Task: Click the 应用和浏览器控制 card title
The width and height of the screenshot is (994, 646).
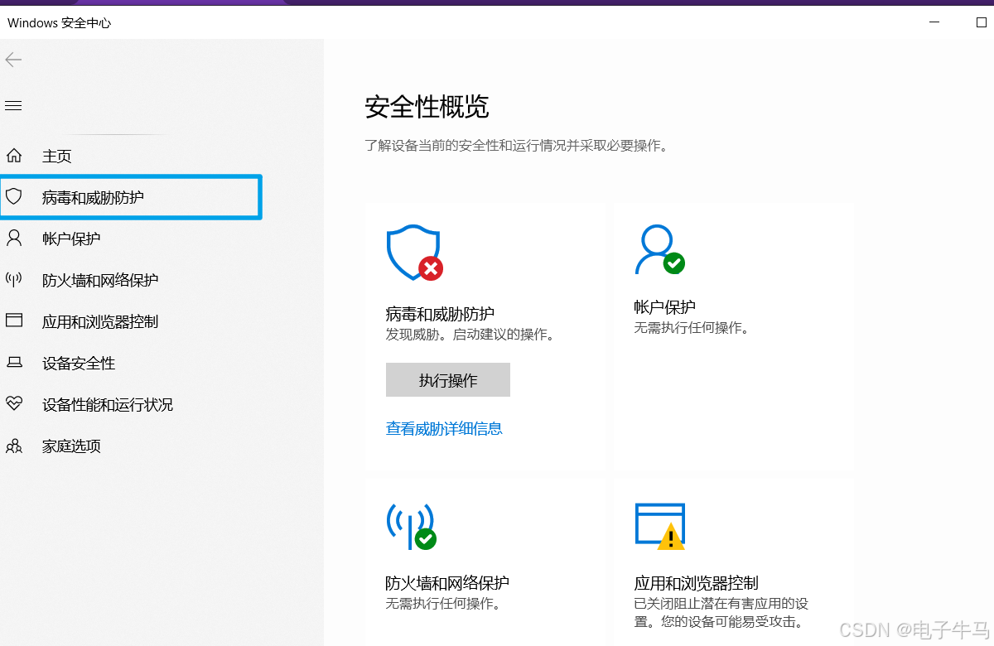Action: tap(697, 583)
